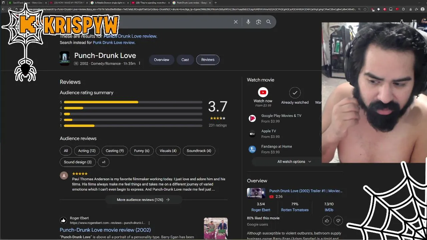This screenshot has width=427, height=240.
Task: Submit search with magnifying glass icon
Action: 269,22
